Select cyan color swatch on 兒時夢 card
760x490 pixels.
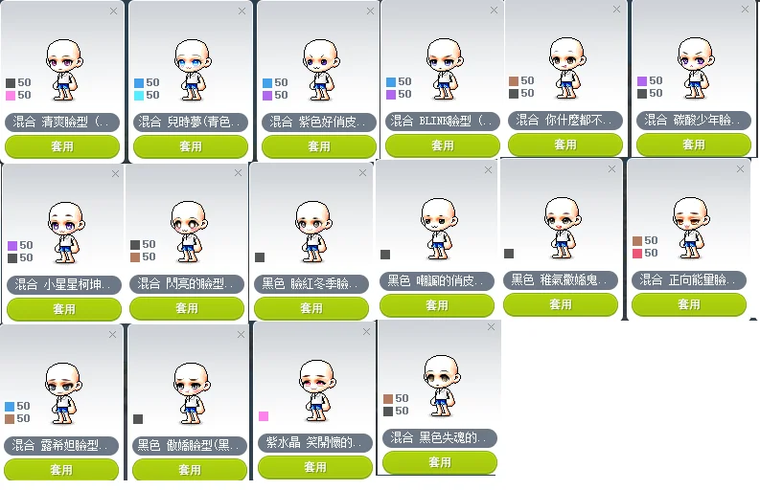tap(139, 96)
